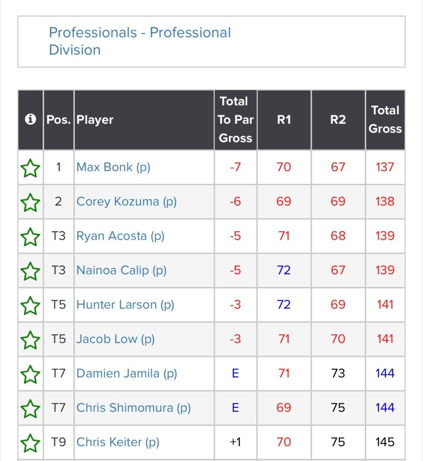The image size is (423, 461).
Task: Click Nainoa Calip's name
Action: [x=121, y=270]
